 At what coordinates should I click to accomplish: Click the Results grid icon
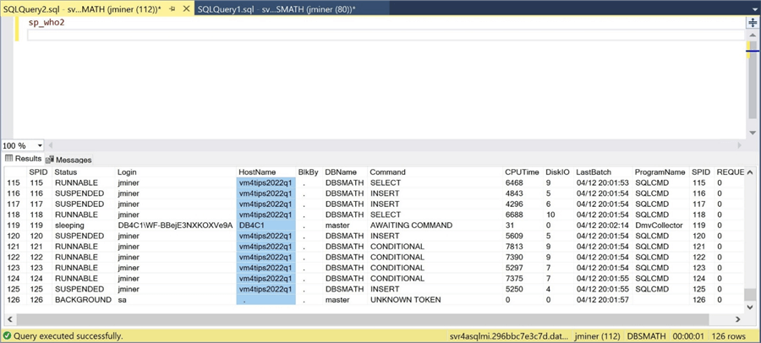(9, 159)
